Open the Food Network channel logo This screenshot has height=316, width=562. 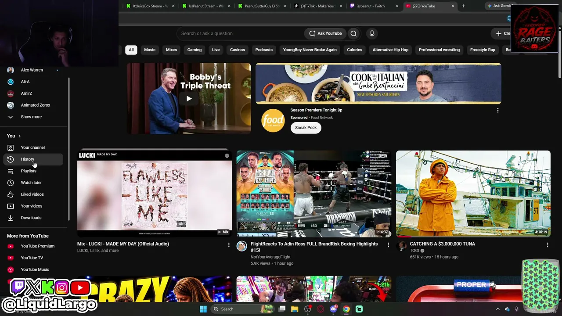pos(273,120)
